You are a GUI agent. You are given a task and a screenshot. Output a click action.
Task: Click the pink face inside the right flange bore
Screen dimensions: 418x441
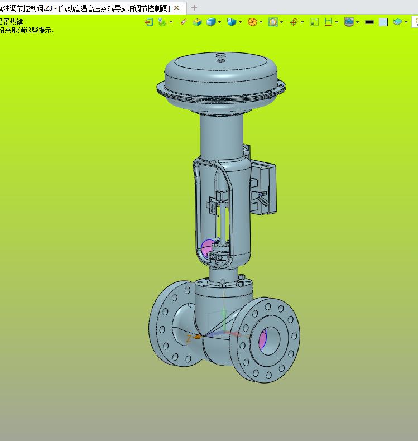pyautogui.click(x=262, y=340)
